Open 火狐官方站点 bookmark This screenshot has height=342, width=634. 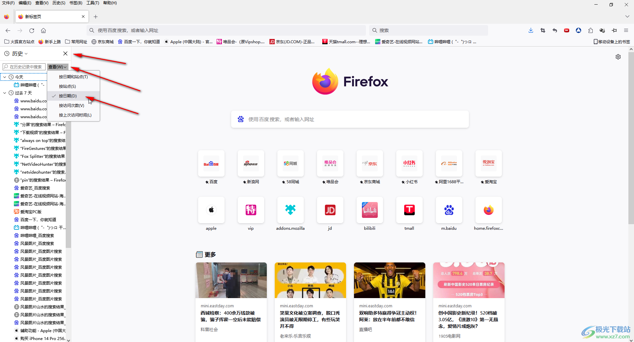pyautogui.click(x=19, y=42)
